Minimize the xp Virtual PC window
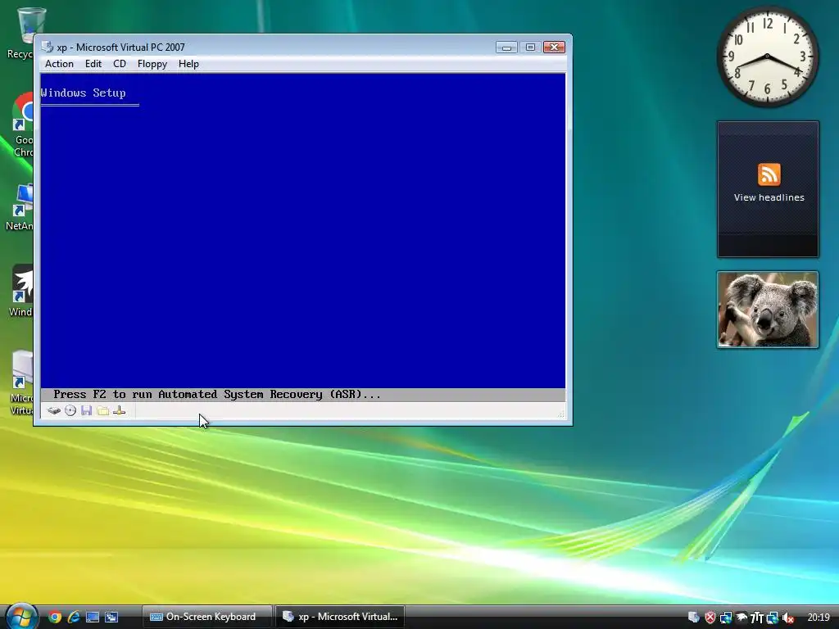This screenshot has width=839, height=629. pos(506,47)
